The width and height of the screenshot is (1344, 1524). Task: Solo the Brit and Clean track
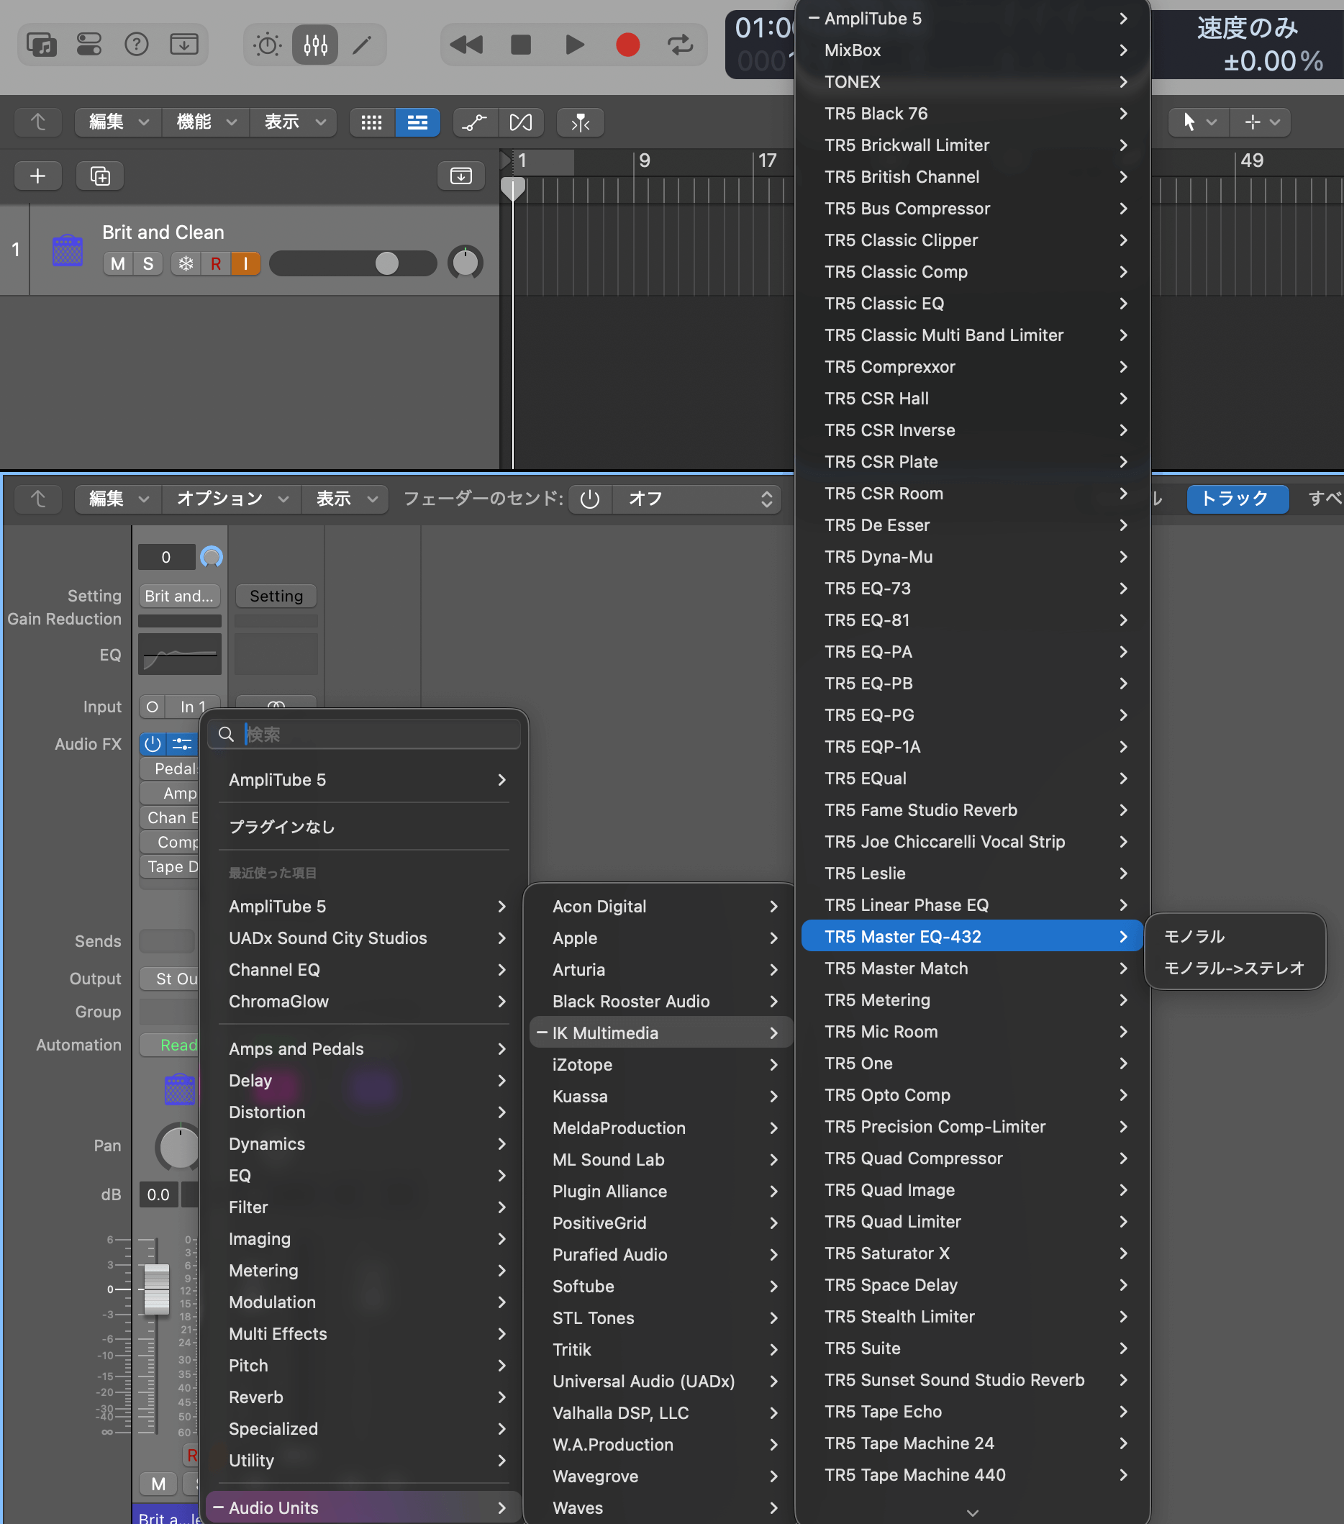(x=147, y=263)
